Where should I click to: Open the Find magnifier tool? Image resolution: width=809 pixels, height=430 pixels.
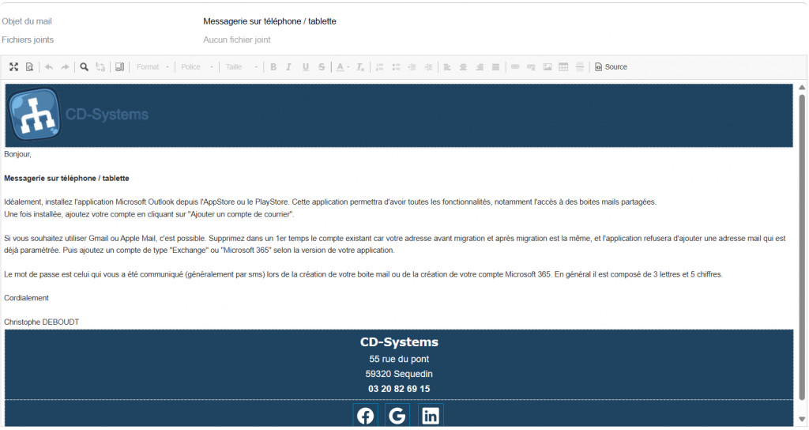click(84, 67)
